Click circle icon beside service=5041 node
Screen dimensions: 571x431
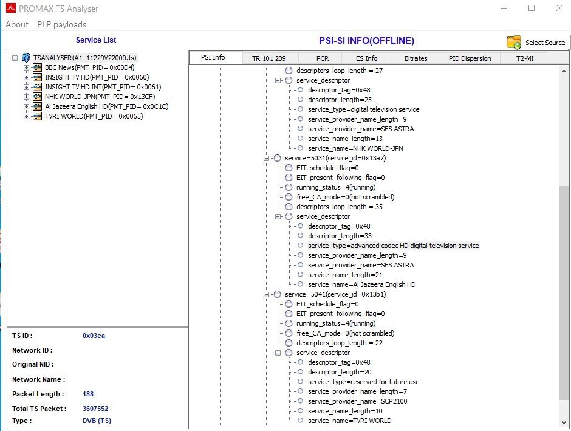[x=278, y=294]
